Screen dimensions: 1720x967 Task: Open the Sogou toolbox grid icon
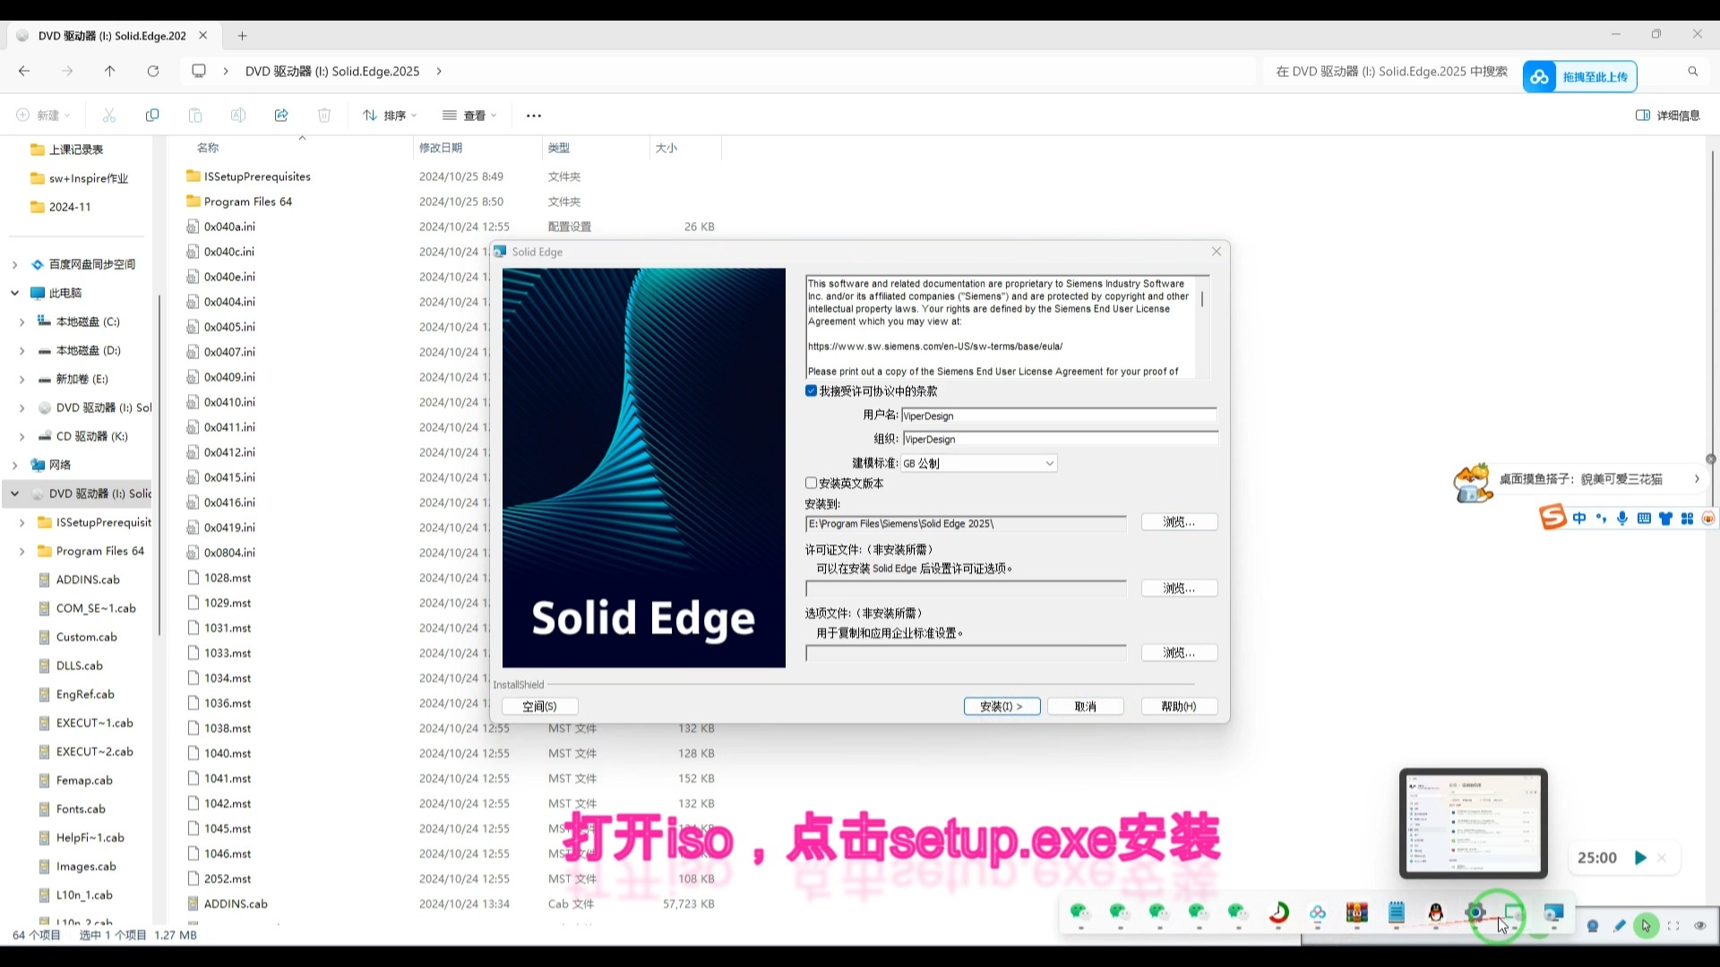1687,518
